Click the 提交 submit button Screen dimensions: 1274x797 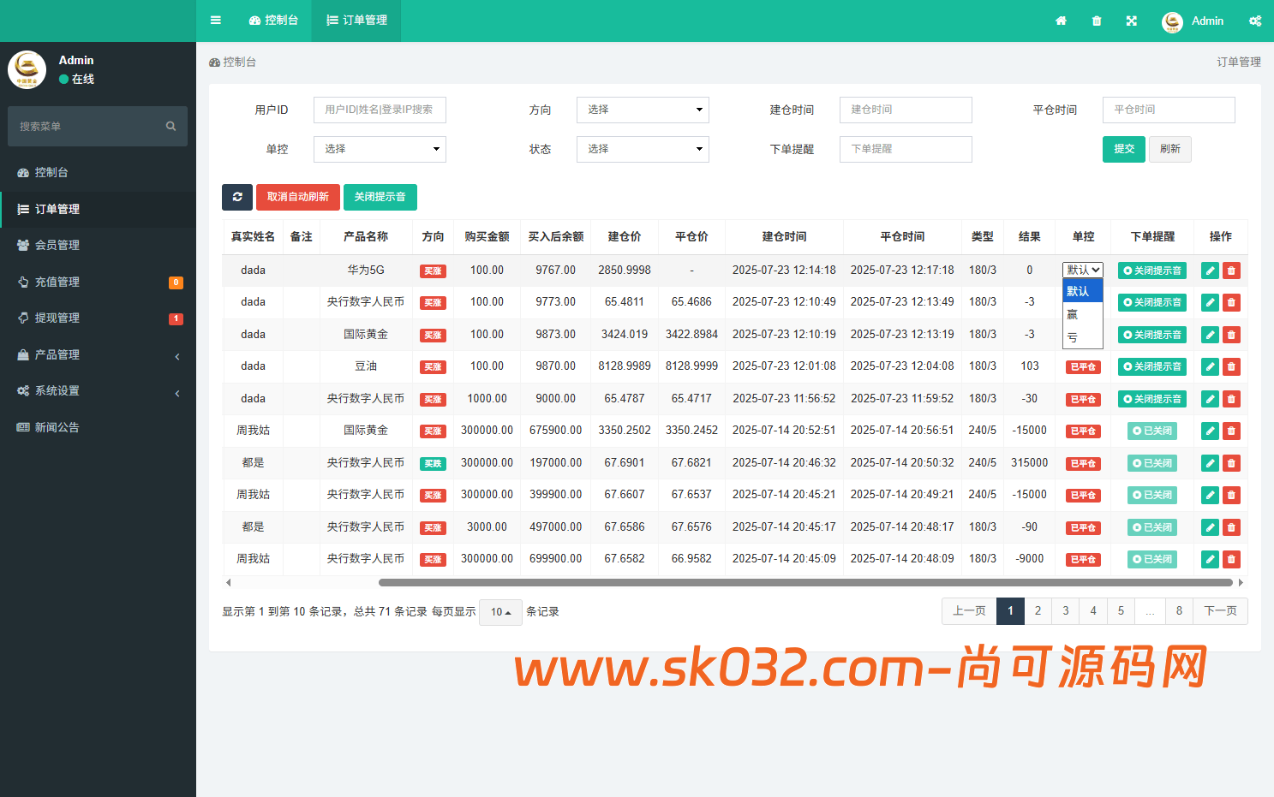(x=1123, y=149)
